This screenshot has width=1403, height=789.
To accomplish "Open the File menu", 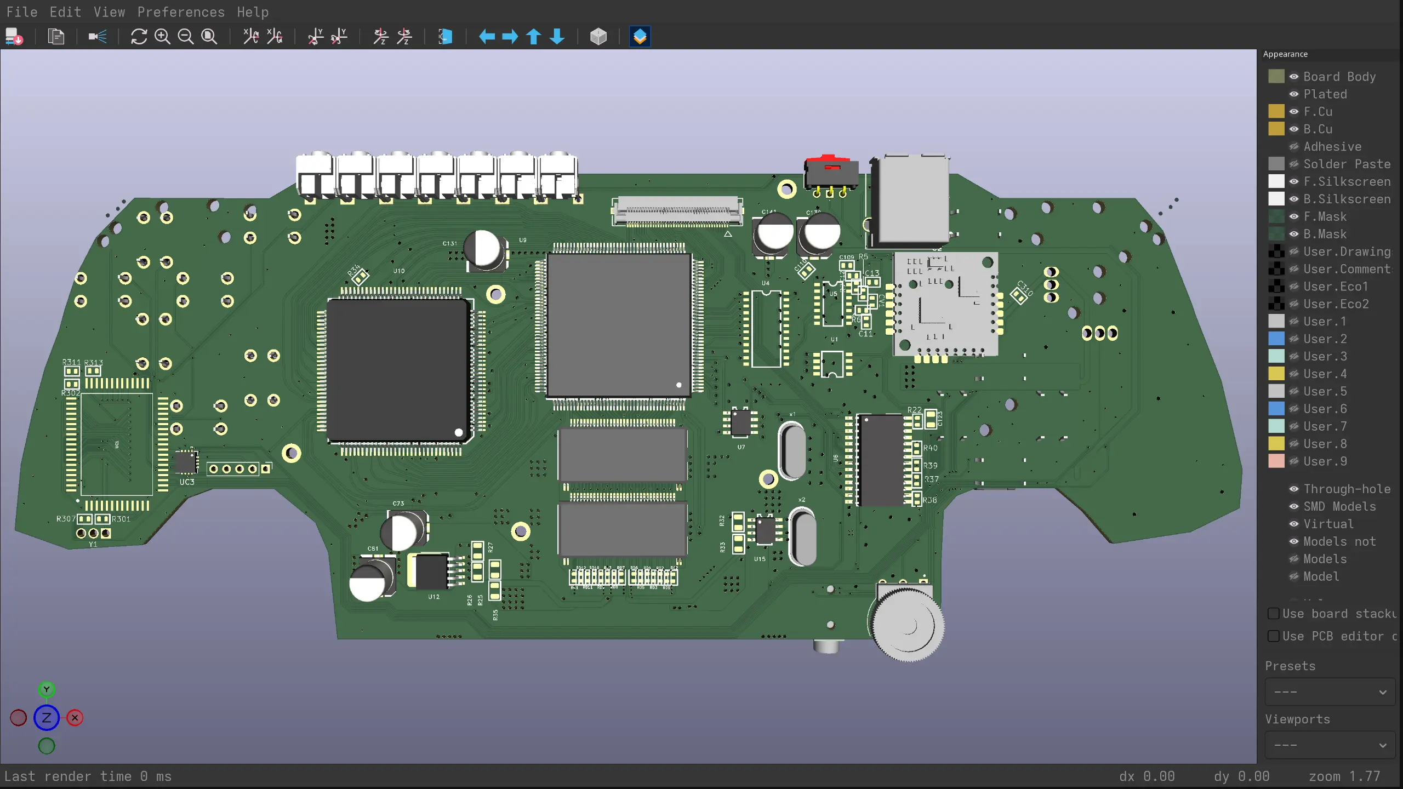I will pos(22,12).
